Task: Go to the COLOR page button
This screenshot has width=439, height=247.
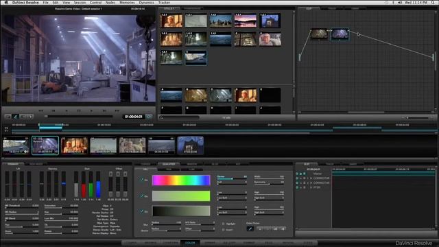Action: [190, 243]
